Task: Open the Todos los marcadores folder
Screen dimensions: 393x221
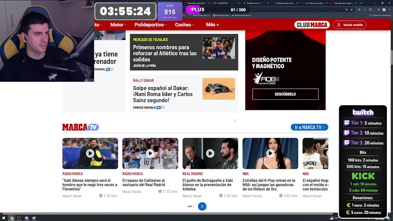Action: pyautogui.click(x=380, y=15)
